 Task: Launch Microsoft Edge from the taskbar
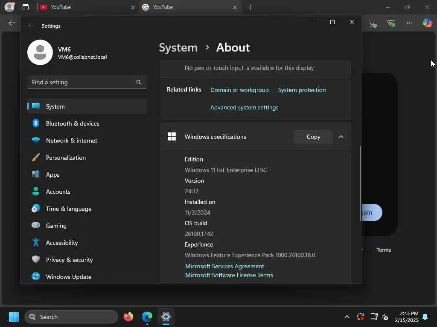pyautogui.click(x=147, y=317)
